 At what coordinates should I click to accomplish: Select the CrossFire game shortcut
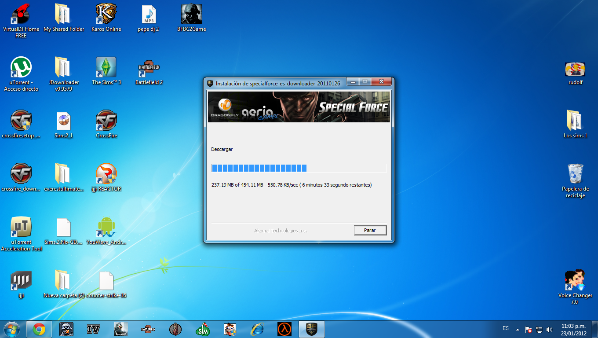click(106, 125)
